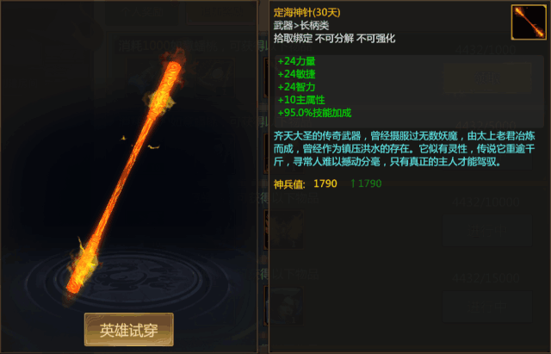This screenshot has height=354, width=551.
Task: Click the wing reward icon for 10000 tier
Action: (286, 230)
